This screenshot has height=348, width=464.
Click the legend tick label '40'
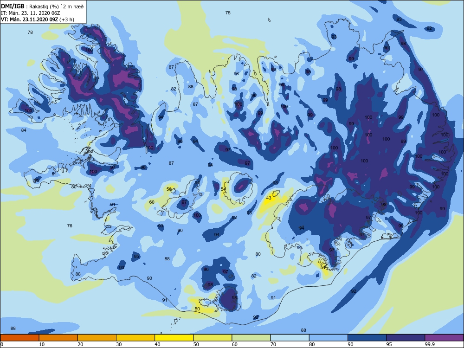click(x=157, y=344)
